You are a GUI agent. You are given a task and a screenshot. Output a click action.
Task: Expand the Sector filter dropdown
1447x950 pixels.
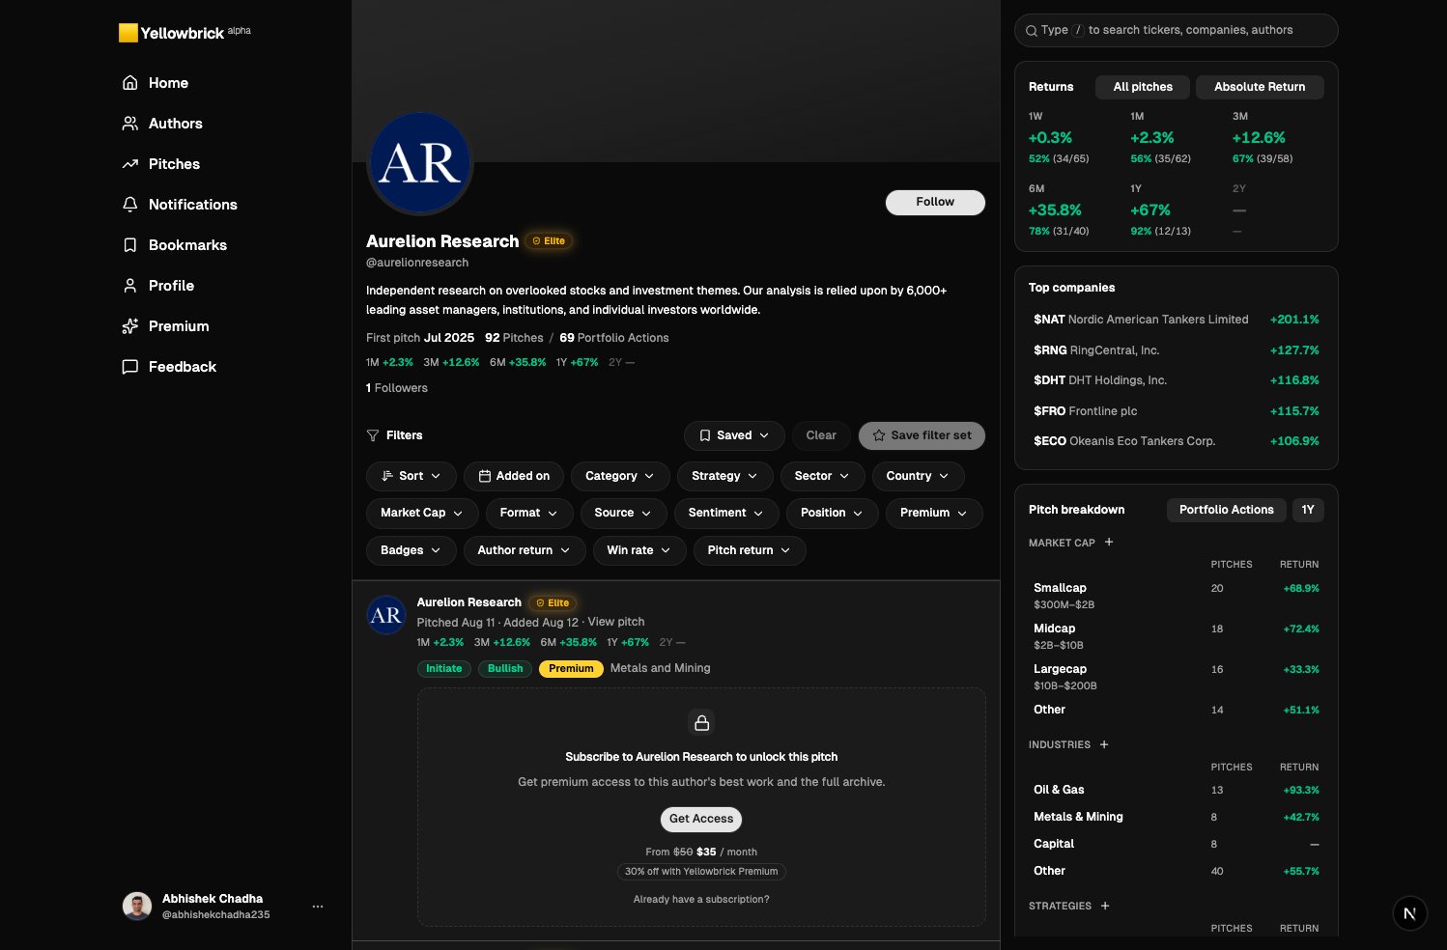[x=822, y=476]
